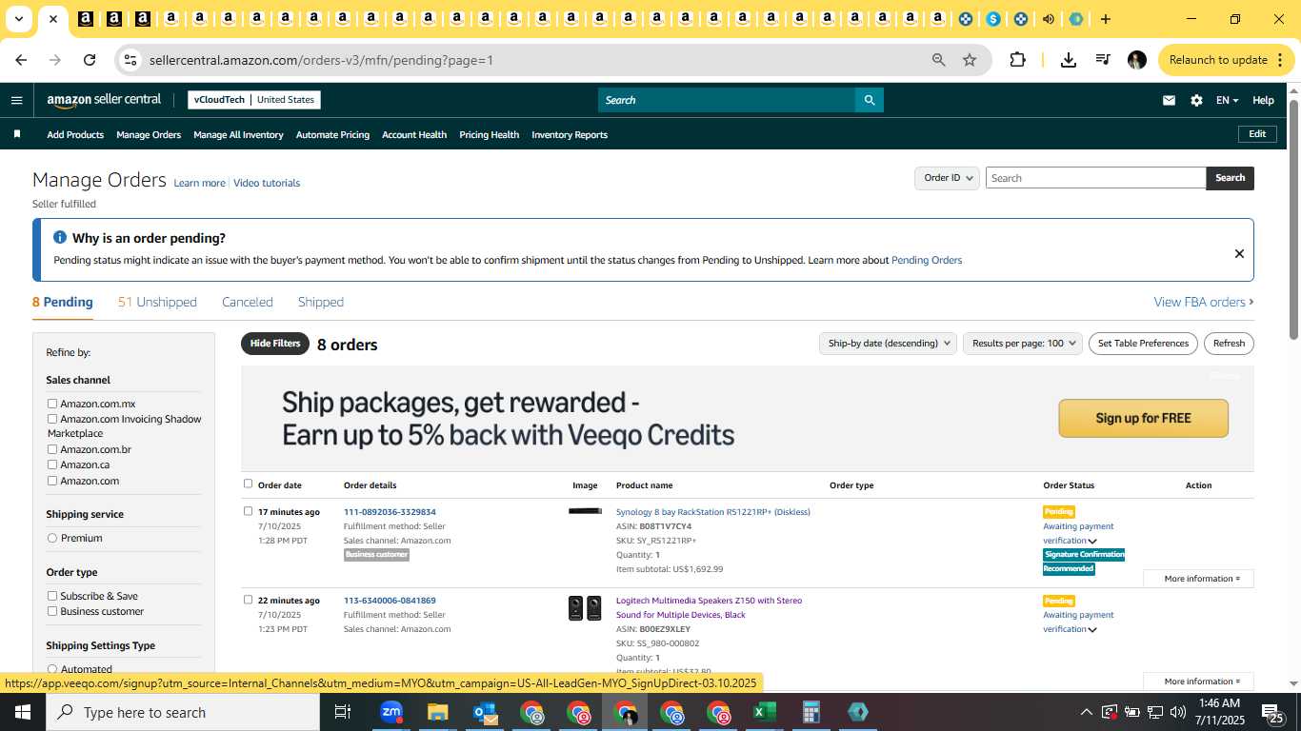
Task: Open the EN language dropdown
Action: [1227, 100]
